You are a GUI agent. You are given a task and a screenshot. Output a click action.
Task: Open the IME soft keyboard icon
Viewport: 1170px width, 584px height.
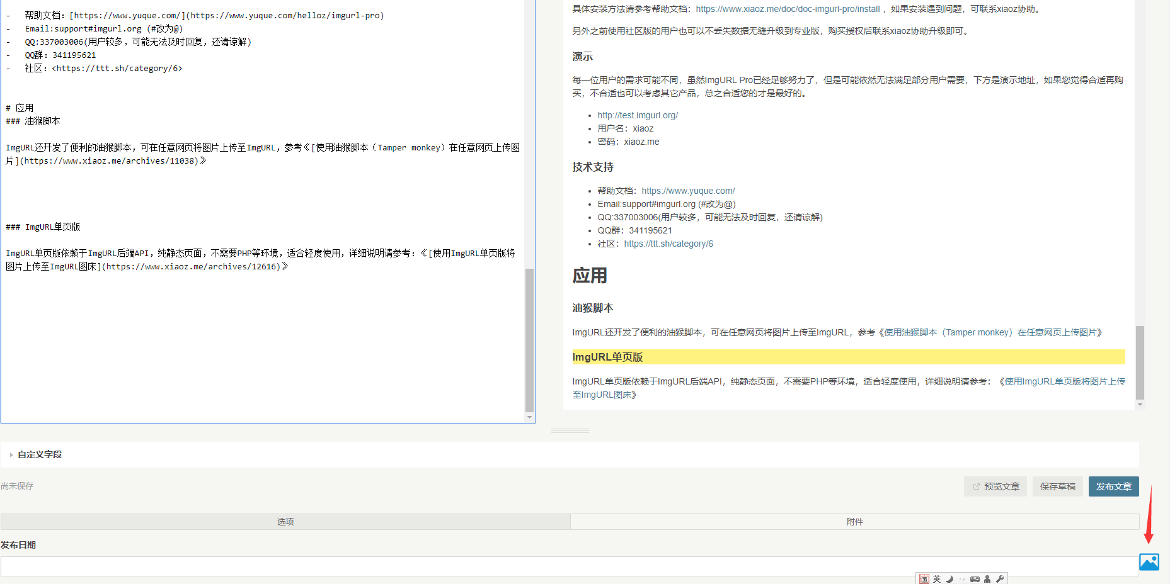click(x=975, y=579)
